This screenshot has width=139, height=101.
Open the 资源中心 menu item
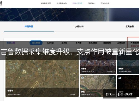[x=91, y=3]
